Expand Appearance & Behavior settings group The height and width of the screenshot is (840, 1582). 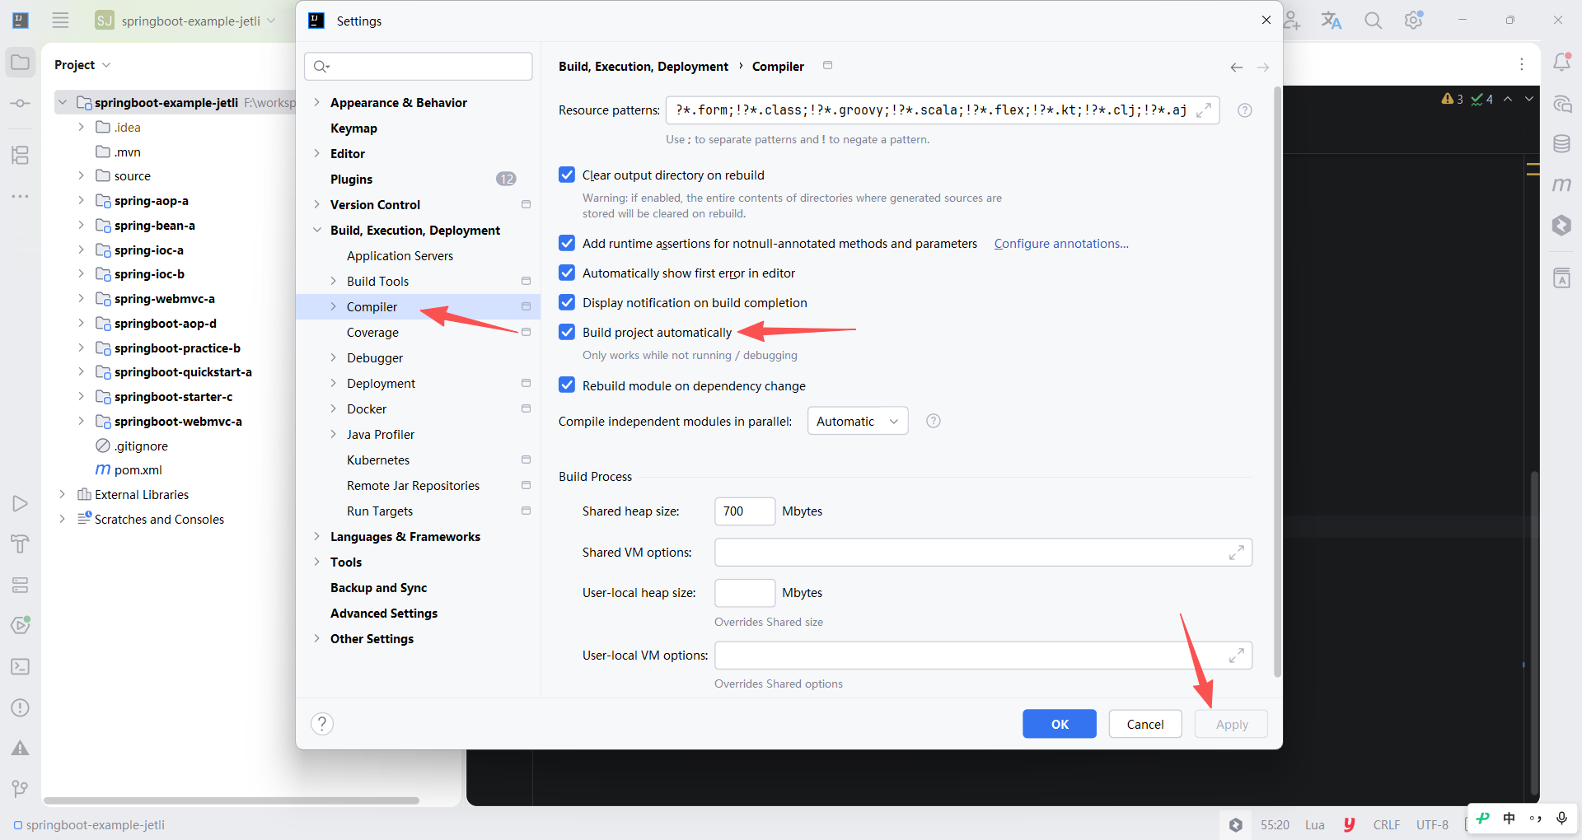pos(317,102)
